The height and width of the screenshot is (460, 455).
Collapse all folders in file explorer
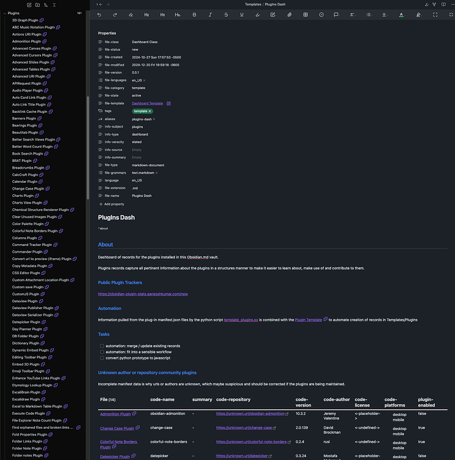[55, 5]
